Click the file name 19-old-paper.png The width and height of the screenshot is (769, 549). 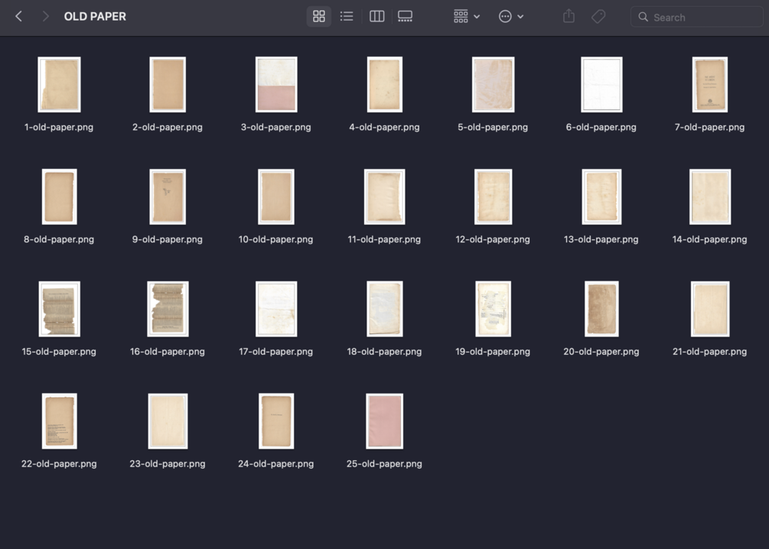click(493, 352)
